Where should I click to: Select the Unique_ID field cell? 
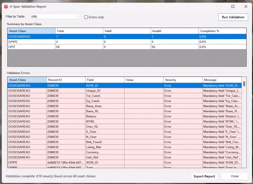pos(105,91)
